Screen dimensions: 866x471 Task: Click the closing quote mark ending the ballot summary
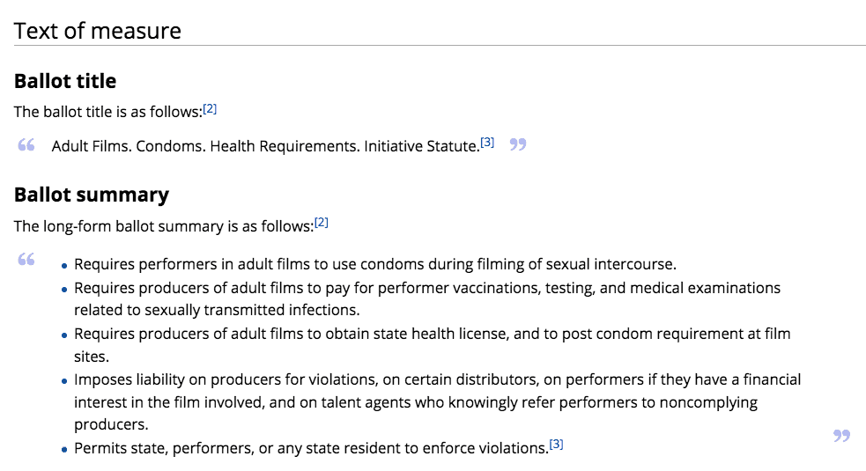[x=841, y=436]
